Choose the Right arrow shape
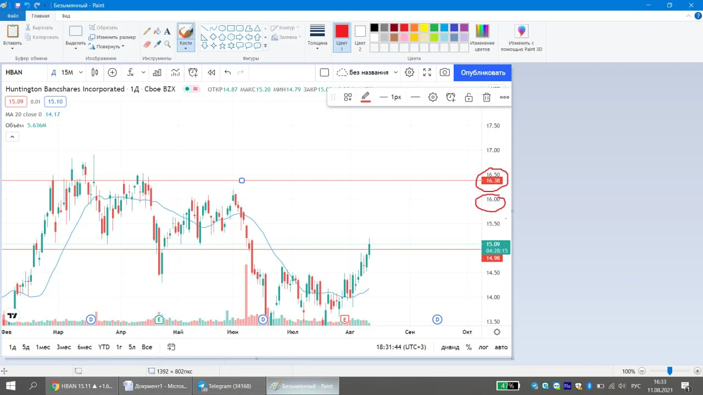 click(x=240, y=37)
